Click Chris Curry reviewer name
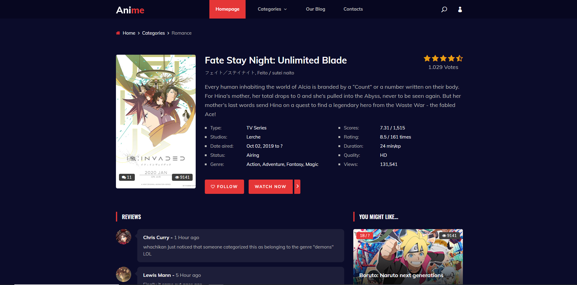 coord(156,238)
